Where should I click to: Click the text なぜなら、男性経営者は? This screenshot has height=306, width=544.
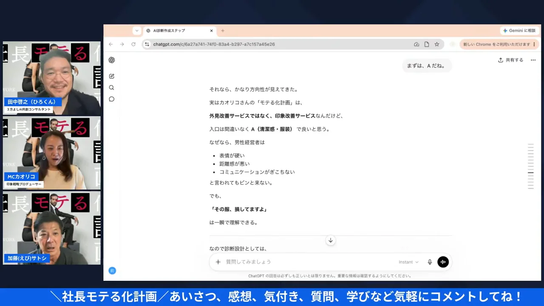(x=237, y=142)
